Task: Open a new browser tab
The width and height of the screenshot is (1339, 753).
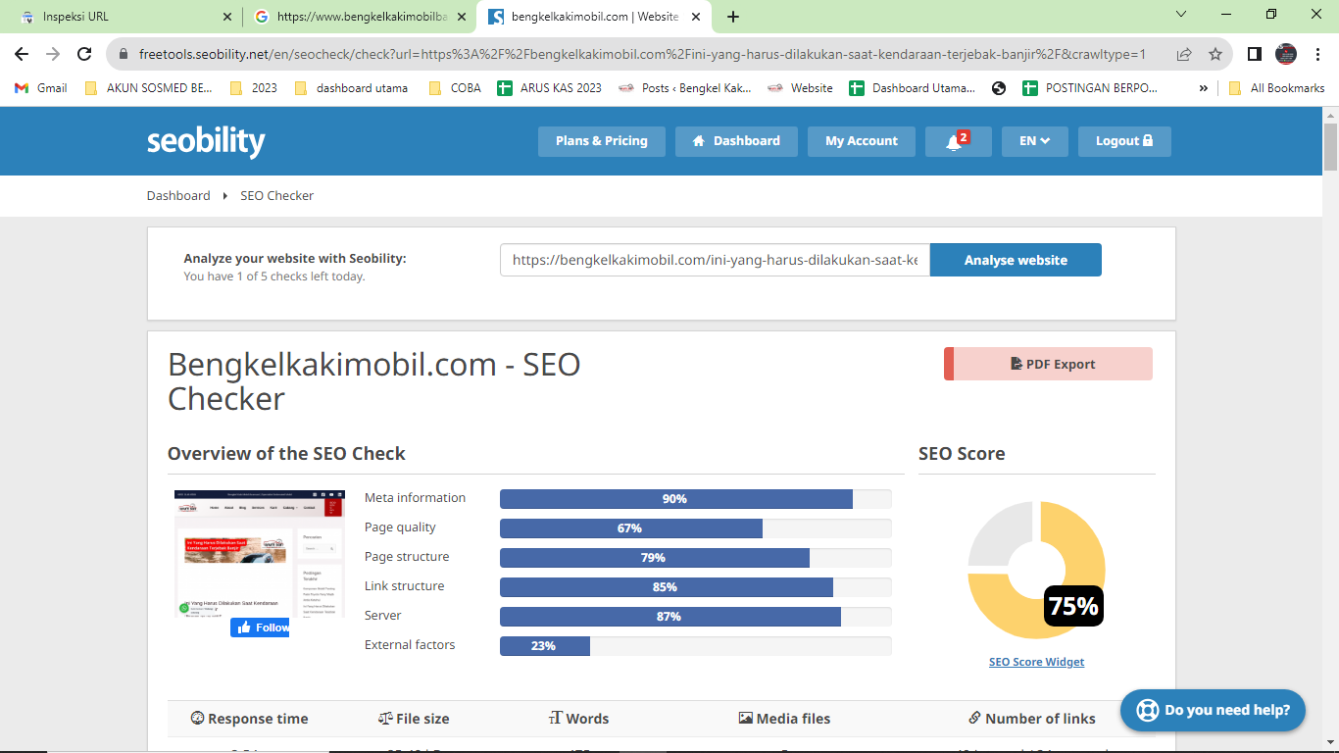Action: click(x=733, y=17)
